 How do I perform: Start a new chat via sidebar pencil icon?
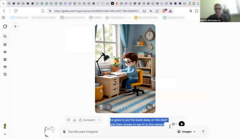coord(5,44)
